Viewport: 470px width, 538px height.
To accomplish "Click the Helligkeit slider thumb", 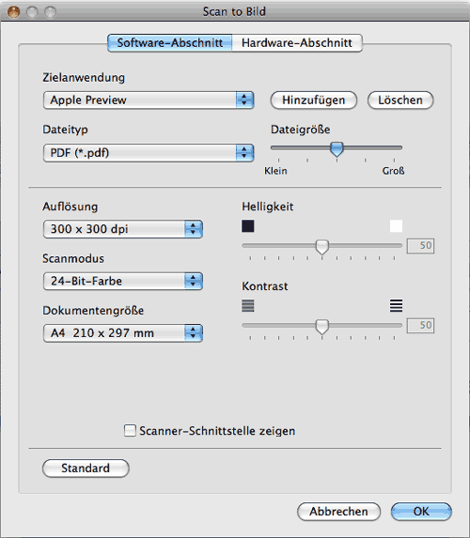I will click(x=321, y=247).
